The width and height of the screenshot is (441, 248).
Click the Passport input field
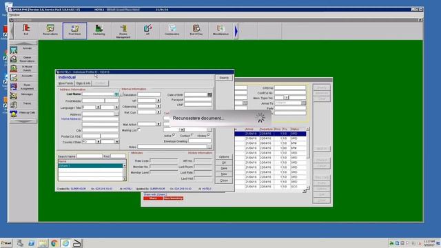pyautogui.click(x=198, y=99)
